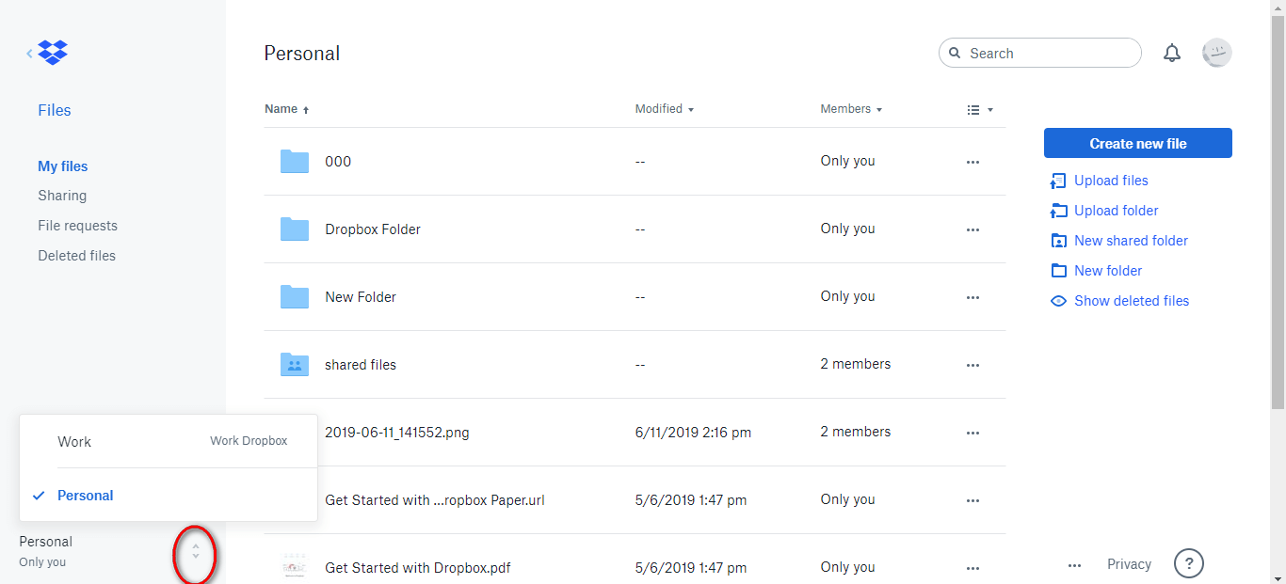Open the Members column filter dropdown
This screenshot has height=584, width=1286.
click(x=851, y=109)
